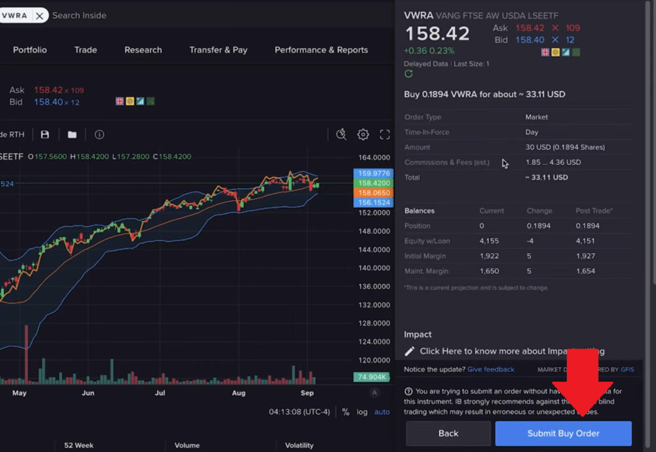The height and width of the screenshot is (452, 656).
Task: Open the Give feedback link
Action: (x=491, y=370)
